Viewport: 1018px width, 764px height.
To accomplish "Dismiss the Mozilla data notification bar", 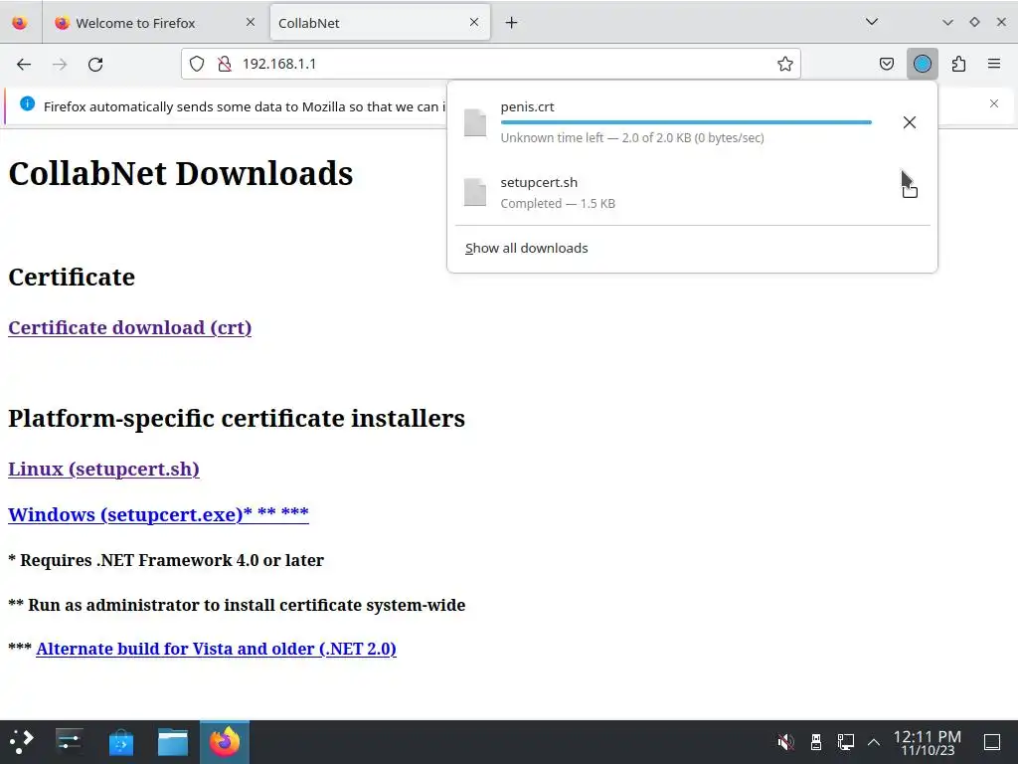I will 994,103.
